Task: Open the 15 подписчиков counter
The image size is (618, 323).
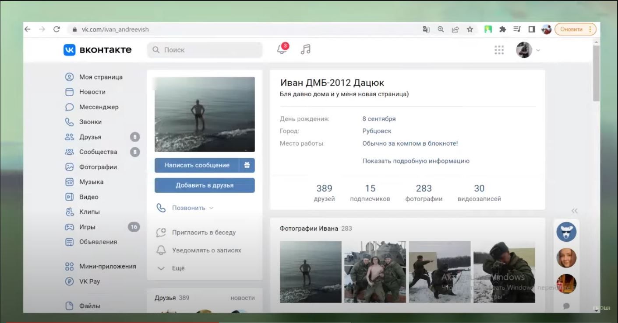Action: [370, 193]
